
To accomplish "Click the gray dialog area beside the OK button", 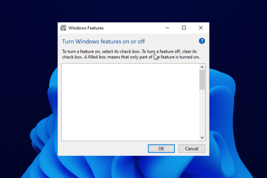I will click(x=103, y=148).
